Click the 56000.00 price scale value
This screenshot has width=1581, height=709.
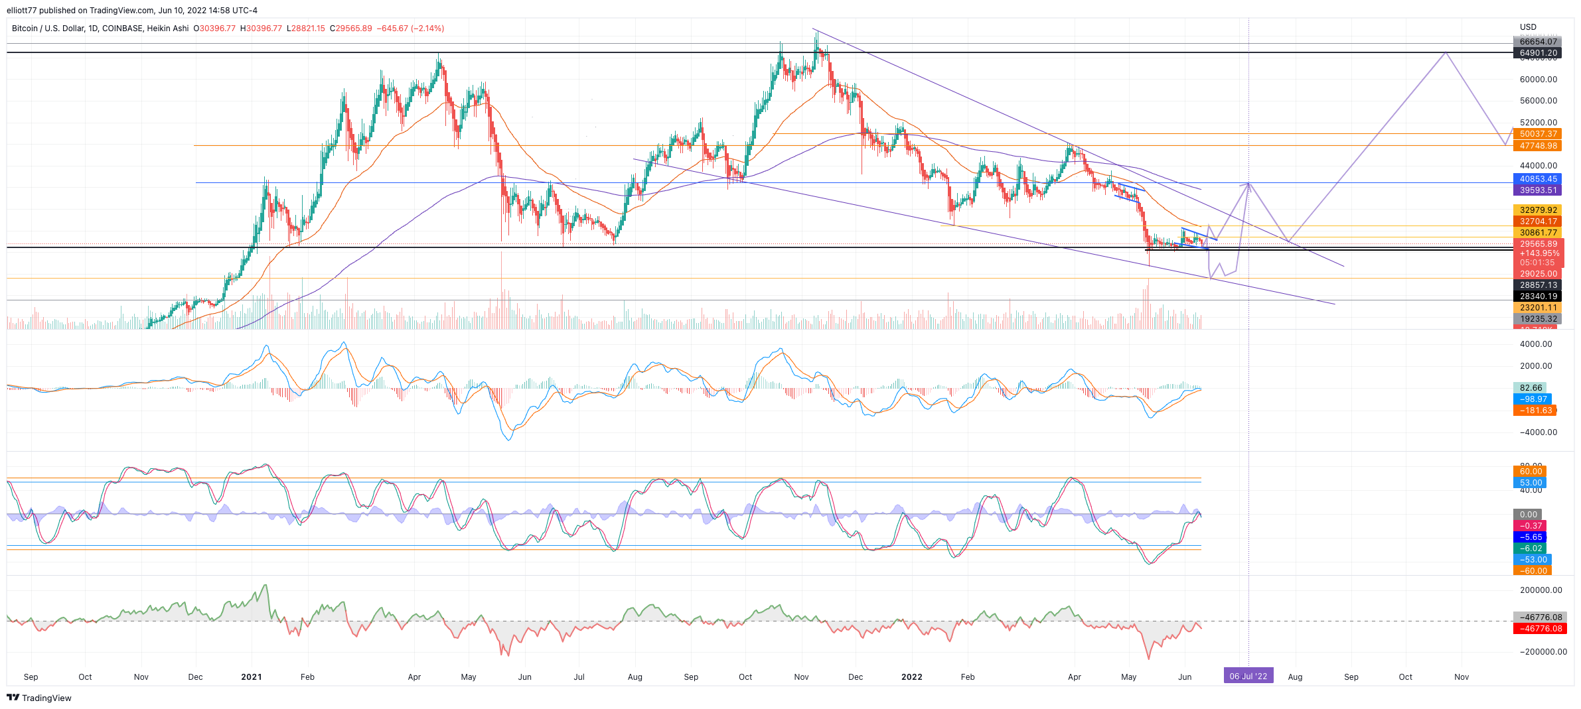[1539, 101]
